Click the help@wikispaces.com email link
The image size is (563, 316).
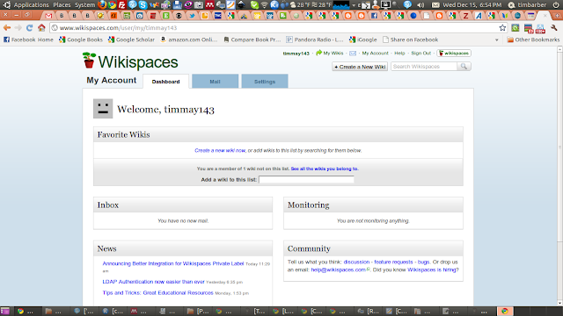[x=338, y=269]
